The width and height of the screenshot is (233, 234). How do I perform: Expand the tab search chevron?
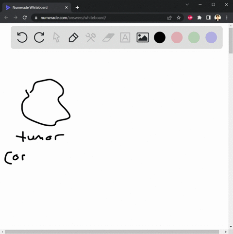click(187, 4)
